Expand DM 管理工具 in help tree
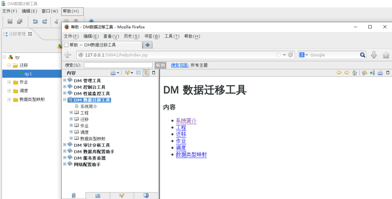Screen dimensions: 392x199 point(65,80)
